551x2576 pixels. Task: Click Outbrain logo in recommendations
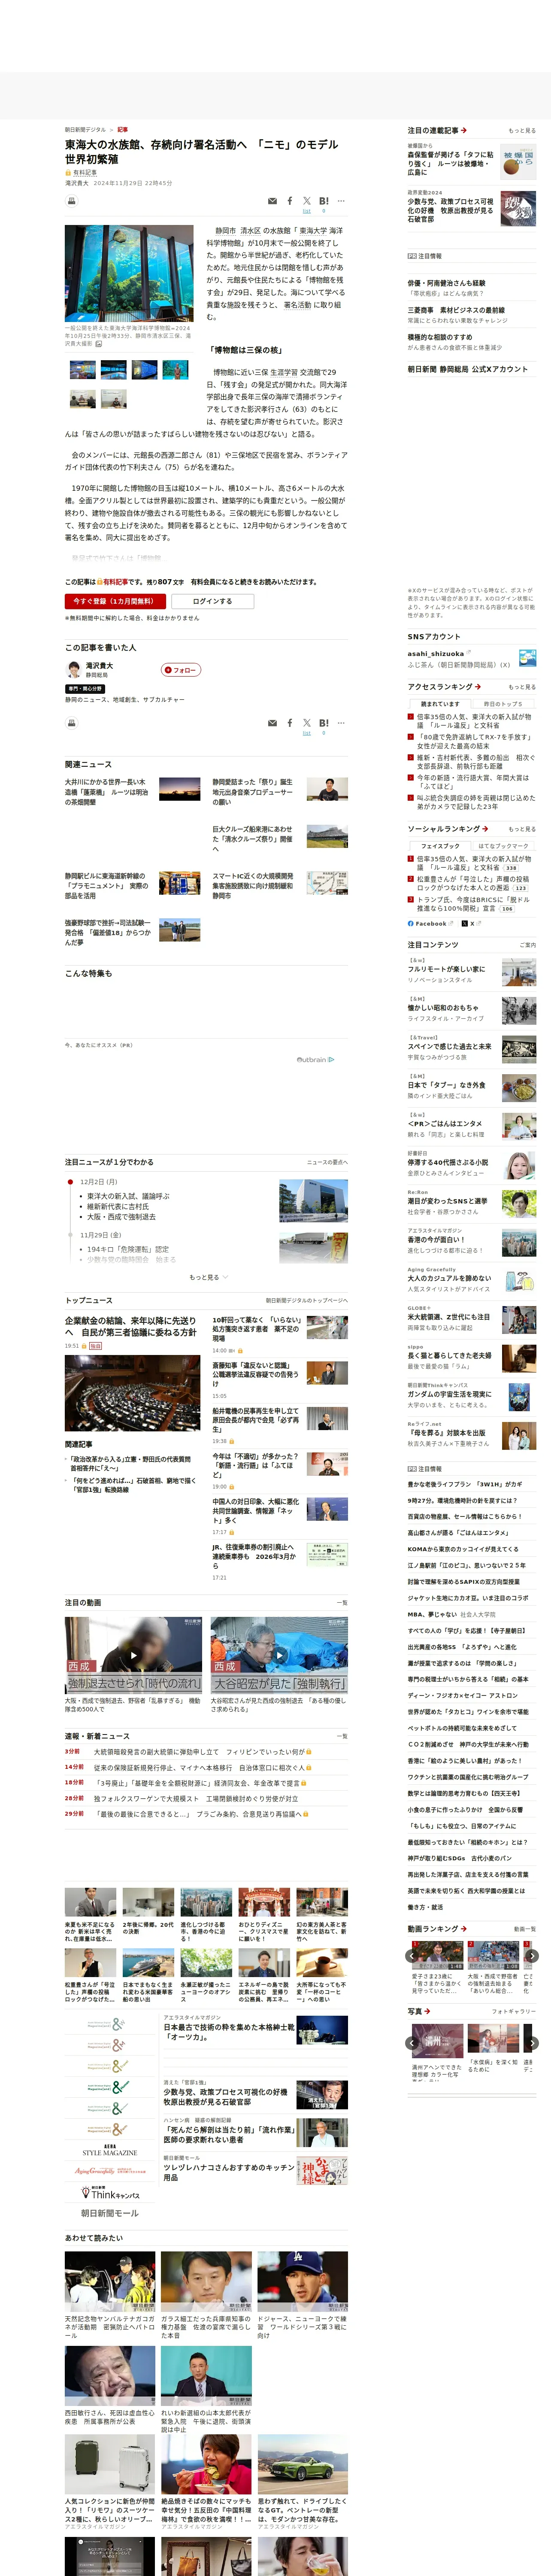pos(315,1059)
